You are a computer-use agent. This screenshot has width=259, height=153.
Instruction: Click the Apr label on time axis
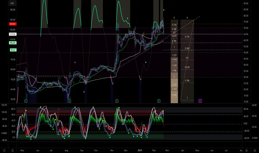point(183,150)
